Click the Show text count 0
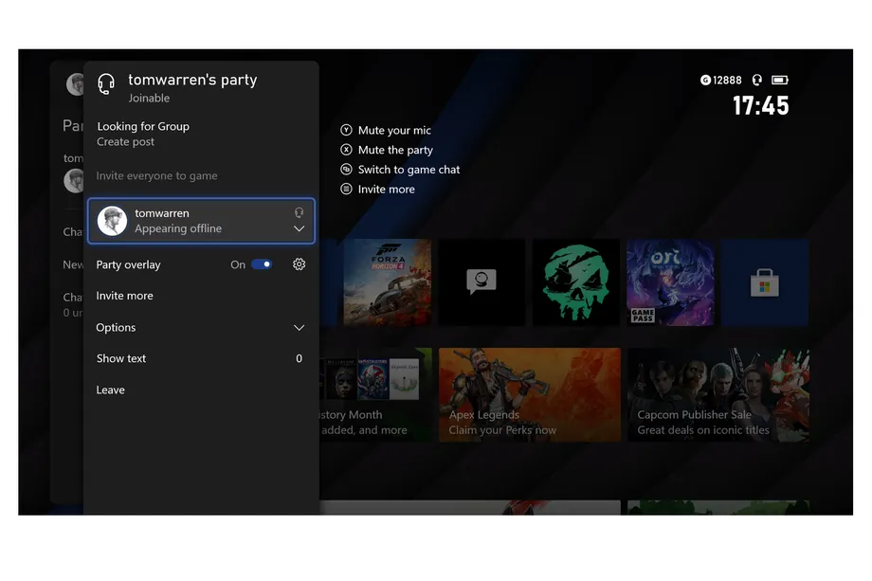The image size is (872, 581). click(x=300, y=358)
